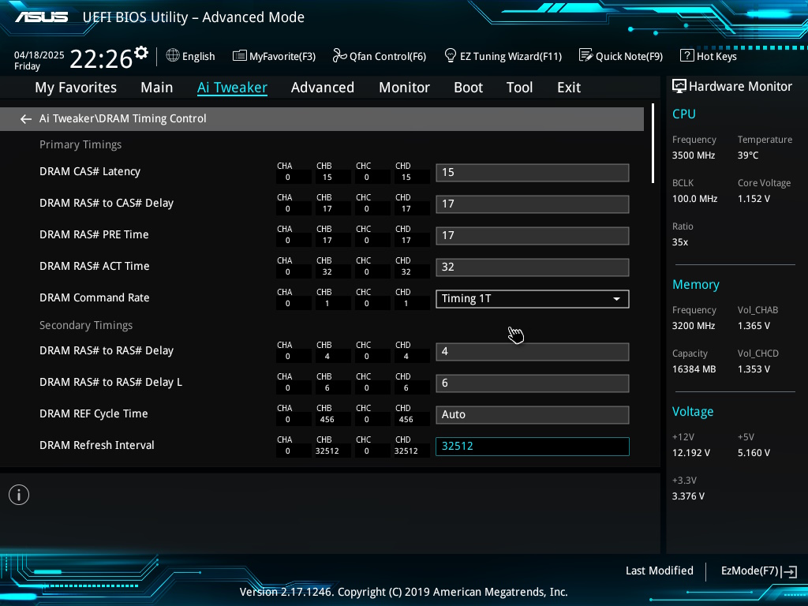Image resolution: width=808 pixels, height=606 pixels.
Task: Select the Timing 1T combo box
Action: point(533,299)
